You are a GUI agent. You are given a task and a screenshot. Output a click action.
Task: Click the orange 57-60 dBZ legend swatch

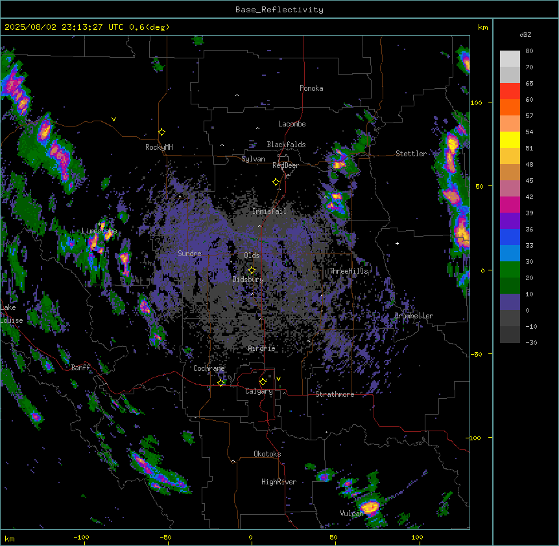coord(510,107)
